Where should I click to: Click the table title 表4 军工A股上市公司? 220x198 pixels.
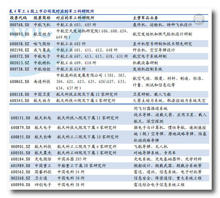click(52, 11)
